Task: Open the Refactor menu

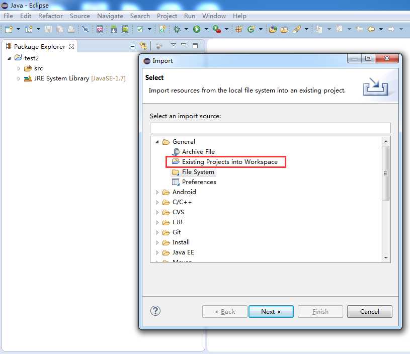Action: click(x=50, y=16)
